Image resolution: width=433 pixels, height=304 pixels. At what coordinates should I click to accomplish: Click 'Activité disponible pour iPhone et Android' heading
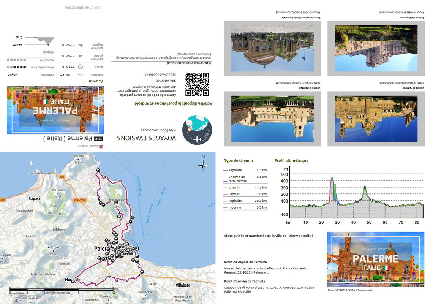pyautogui.click(x=173, y=103)
